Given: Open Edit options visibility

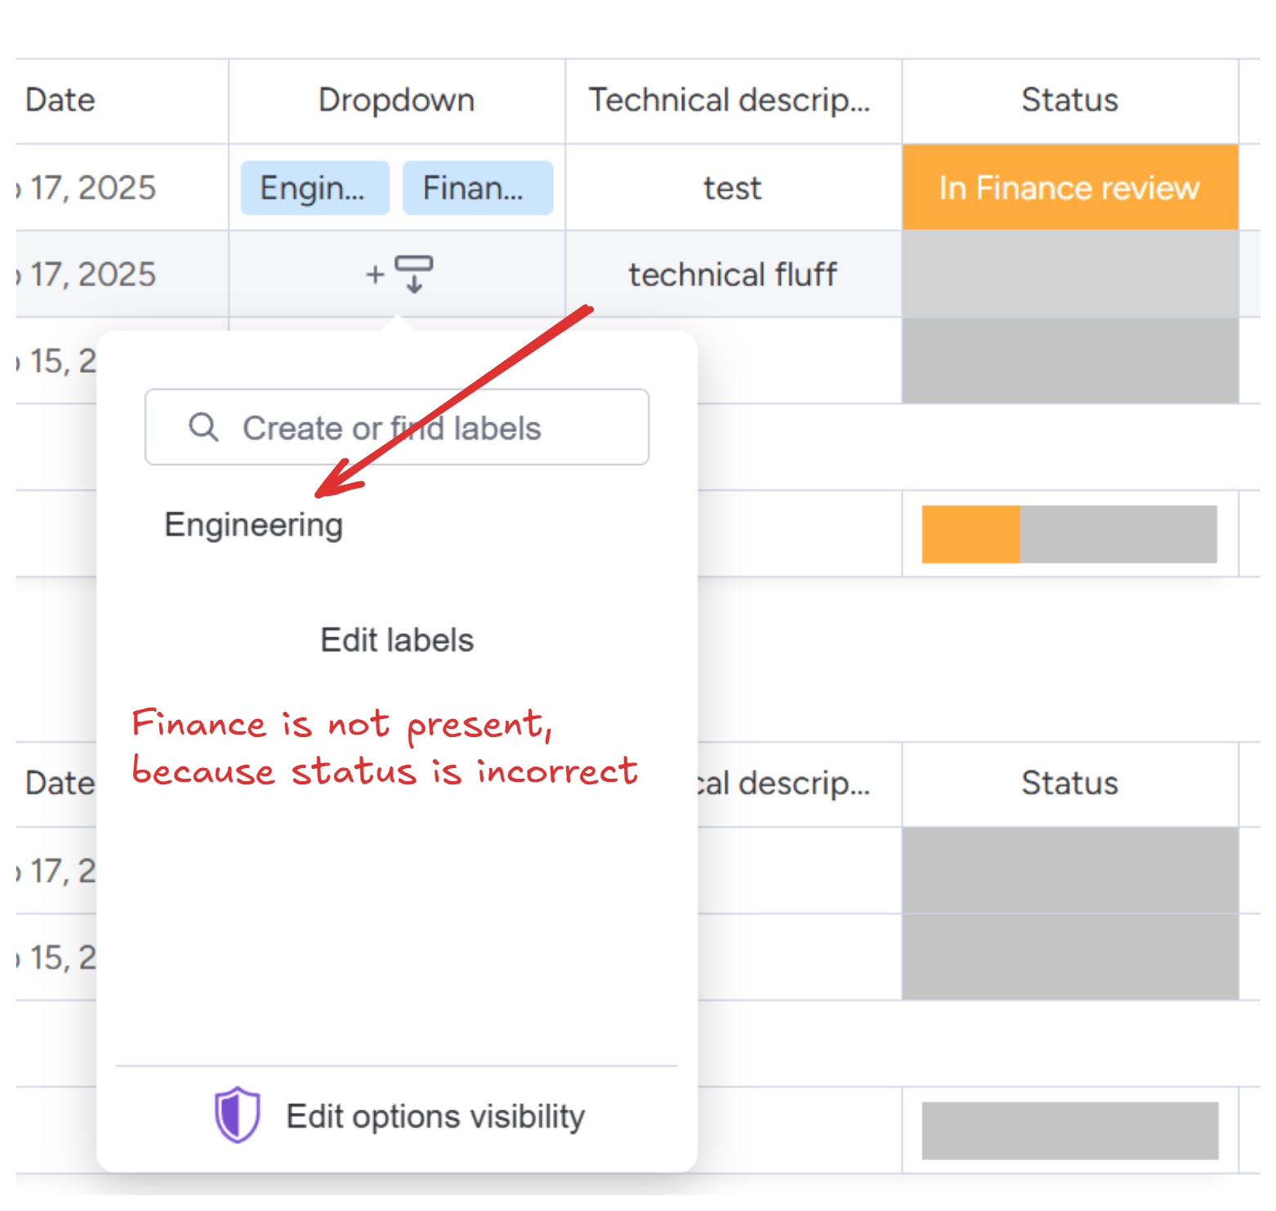Looking at the screenshot, I should (435, 1116).
